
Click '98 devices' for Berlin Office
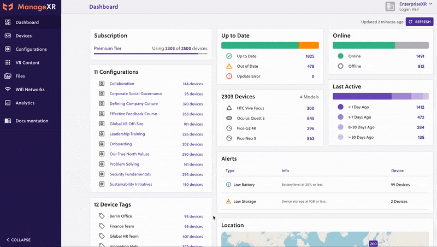193,216
